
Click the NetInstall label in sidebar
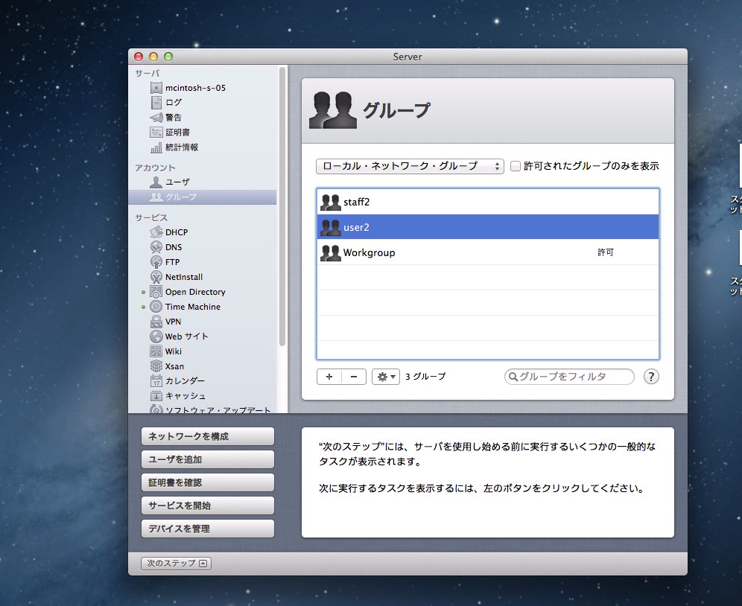click(183, 277)
